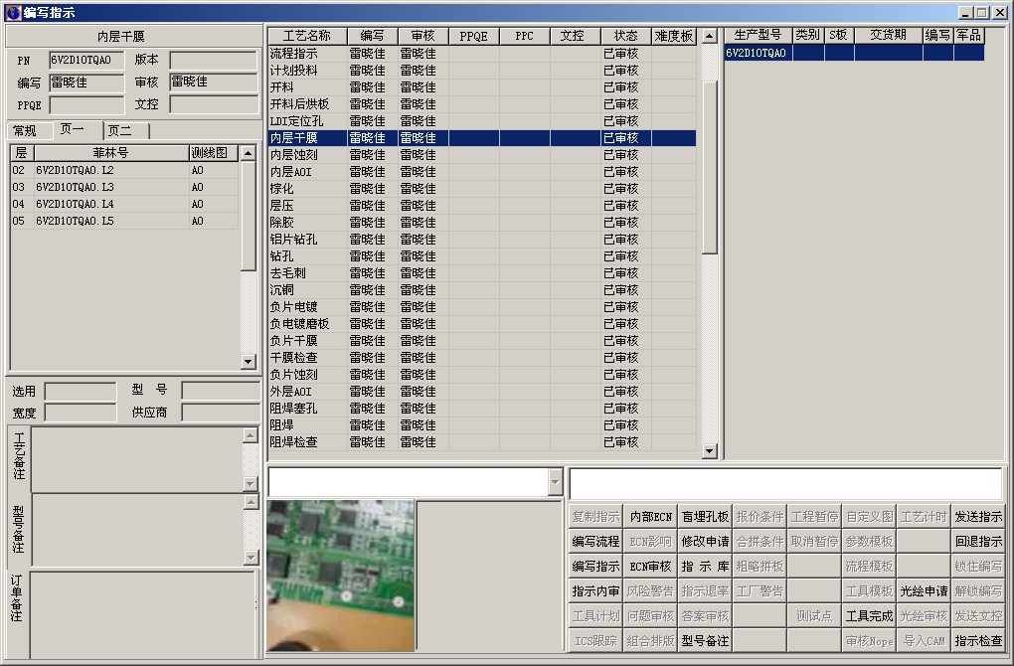Click the 生产型号 column header

click(x=758, y=35)
